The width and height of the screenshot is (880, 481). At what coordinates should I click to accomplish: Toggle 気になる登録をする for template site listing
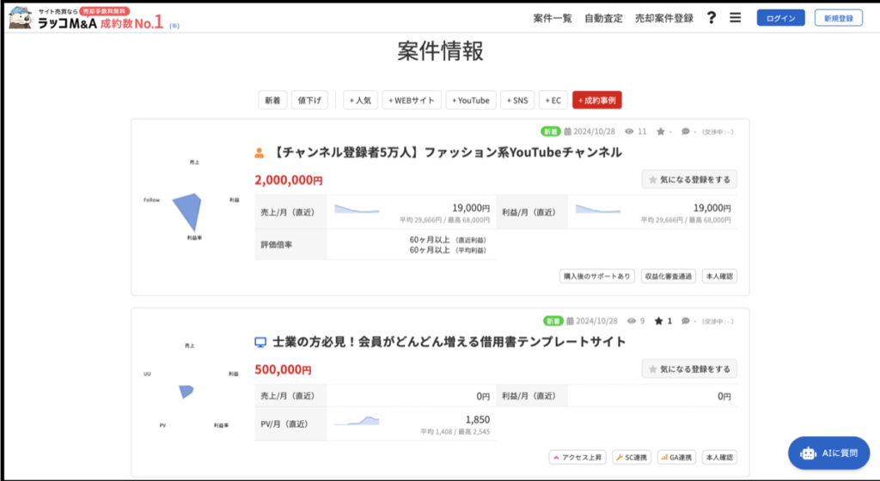coord(689,368)
